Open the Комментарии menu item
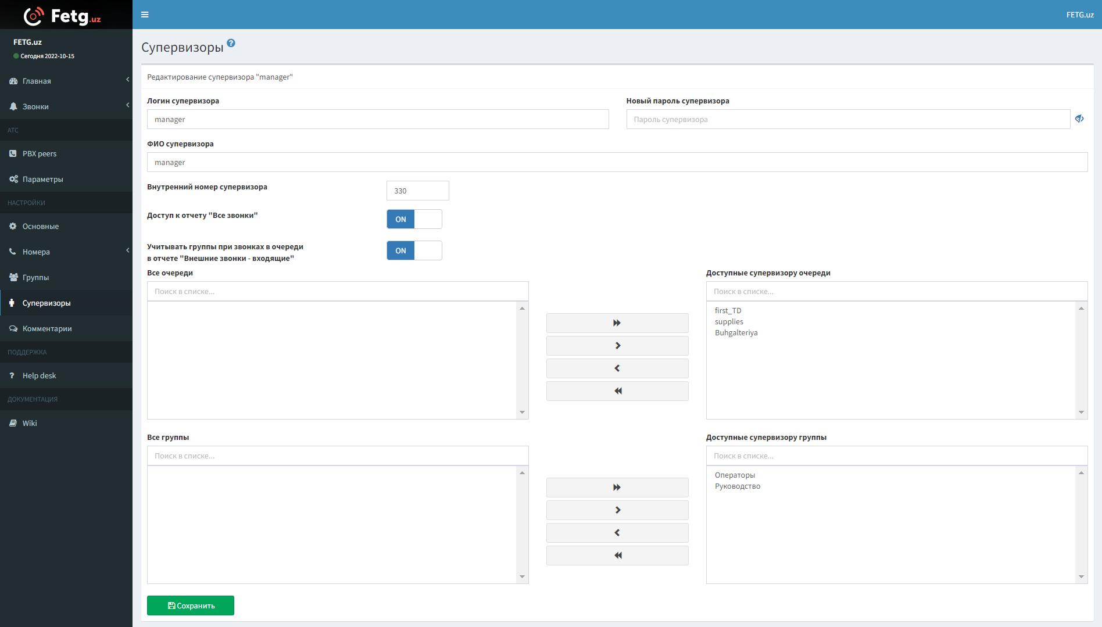 66,328
